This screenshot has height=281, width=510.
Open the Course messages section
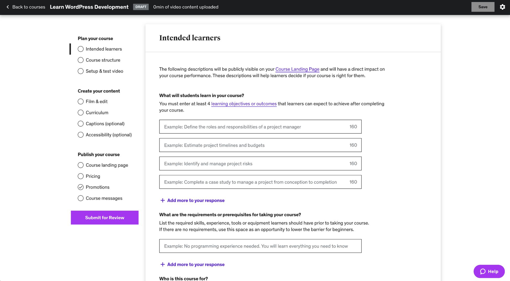point(81,198)
